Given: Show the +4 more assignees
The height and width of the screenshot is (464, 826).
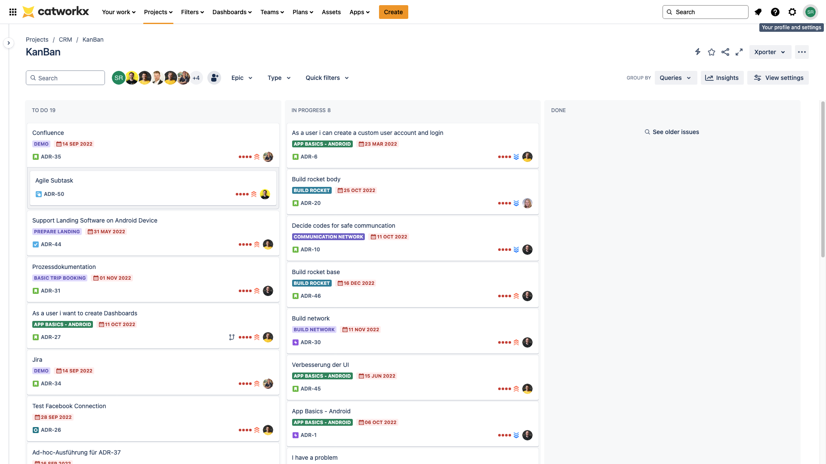Looking at the screenshot, I should [x=196, y=78].
